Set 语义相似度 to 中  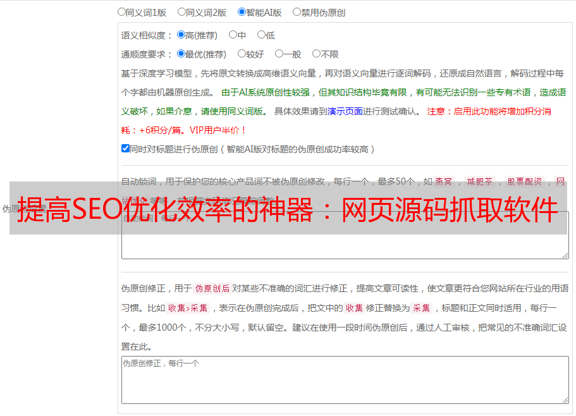(x=233, y=35)
